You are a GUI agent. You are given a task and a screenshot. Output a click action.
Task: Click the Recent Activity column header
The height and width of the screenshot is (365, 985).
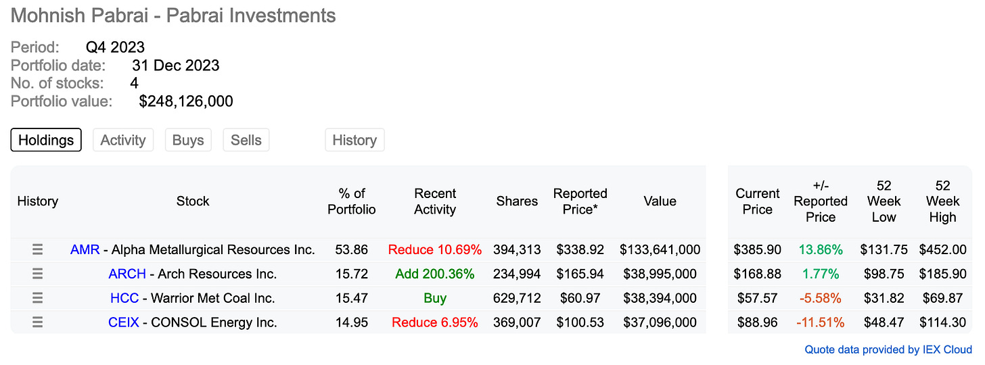tap(435, 201)
